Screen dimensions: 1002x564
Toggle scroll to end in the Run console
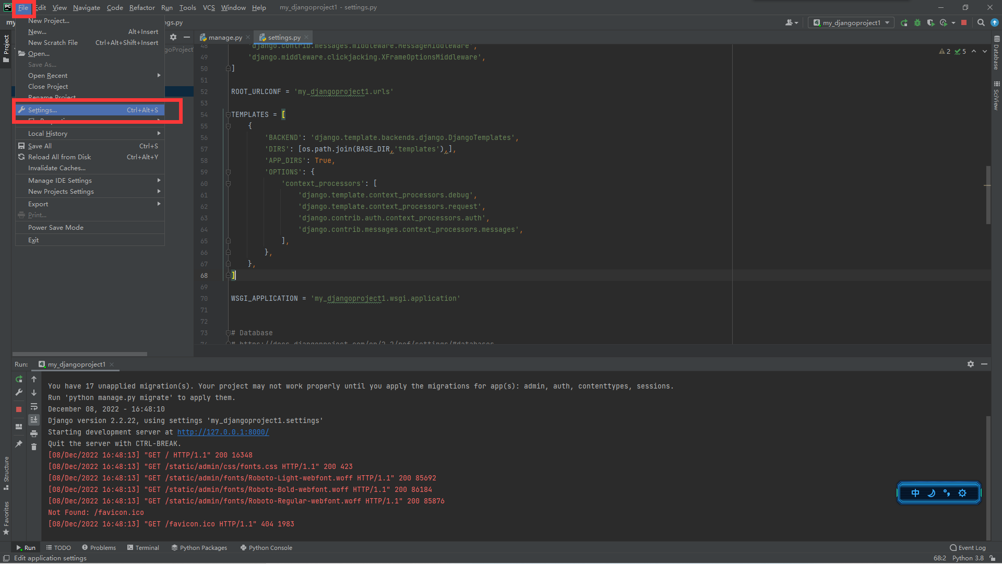[34, 420]
